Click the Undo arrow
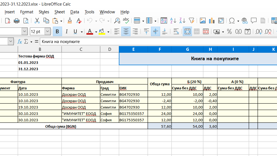The height and width of the screenshot is (156, 277). (90, 21)
